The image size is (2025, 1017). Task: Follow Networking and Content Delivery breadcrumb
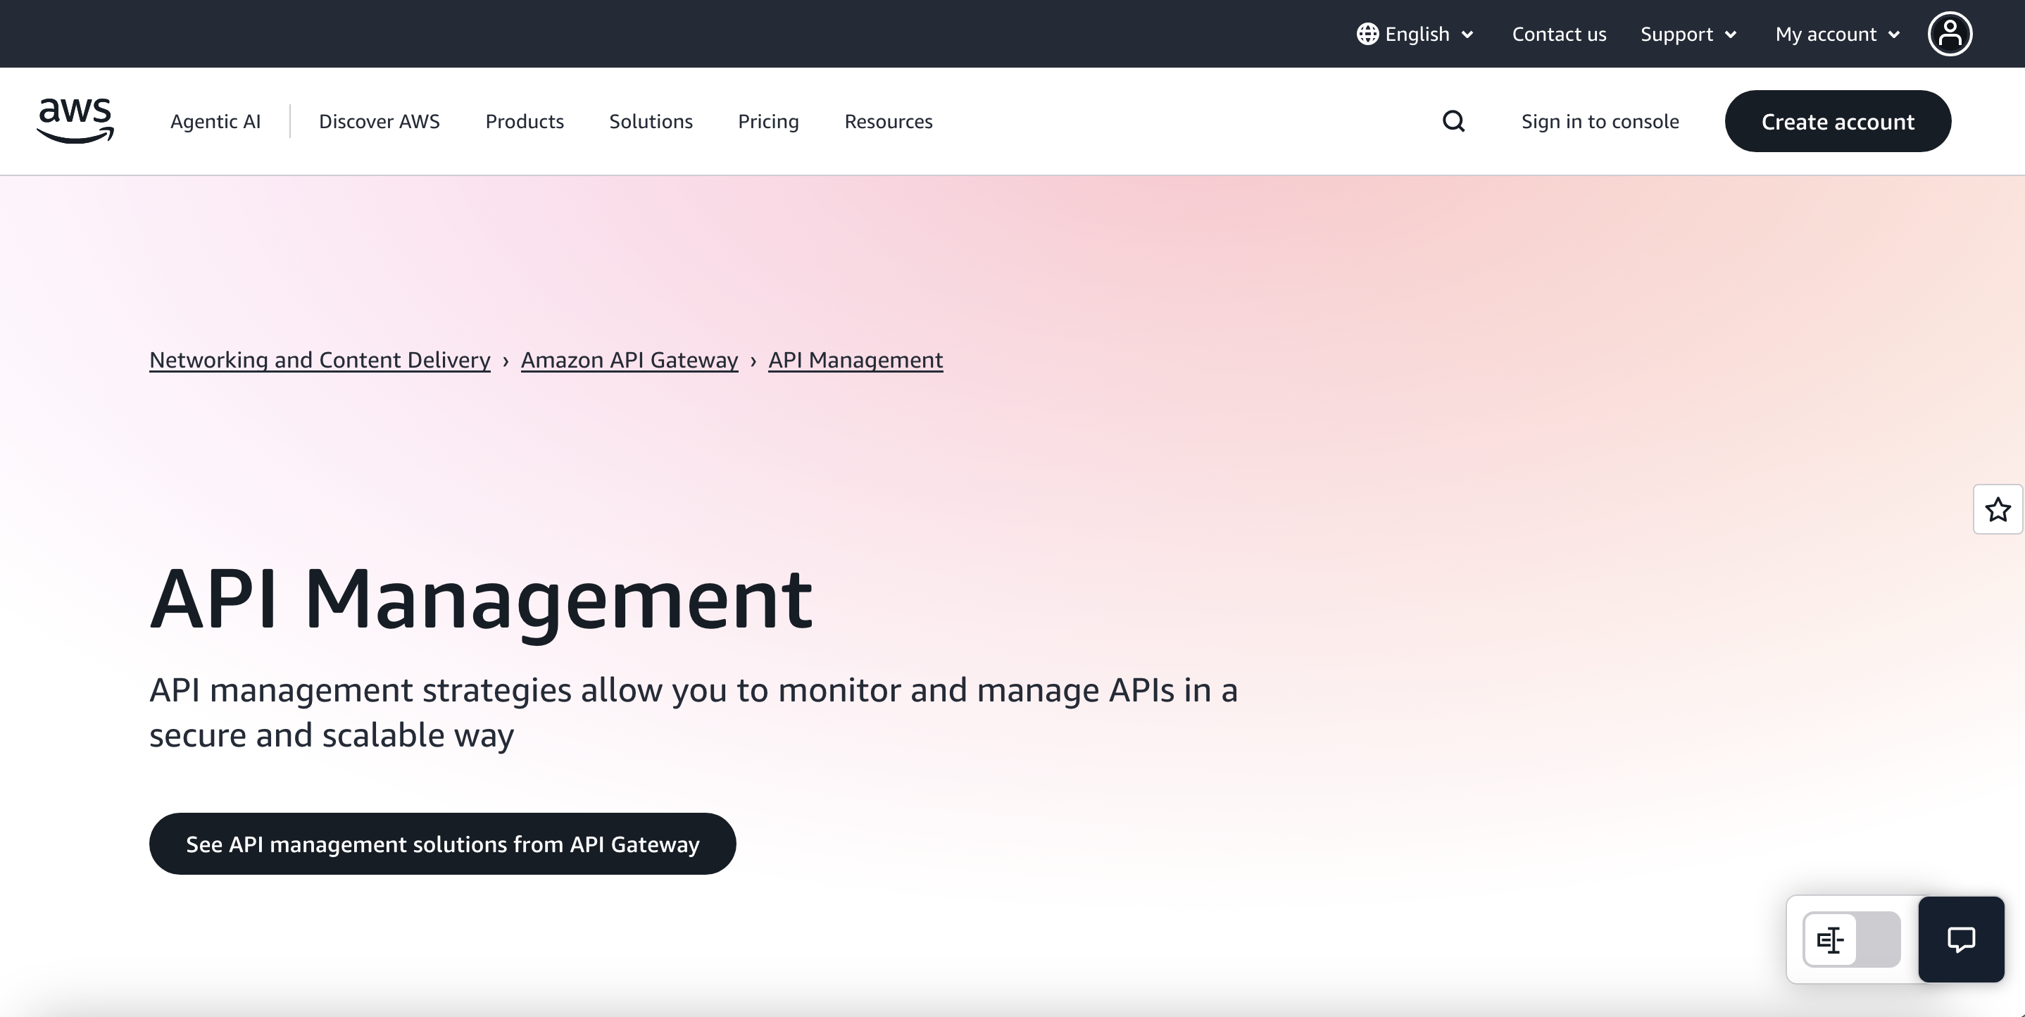[x=320, y=359]
